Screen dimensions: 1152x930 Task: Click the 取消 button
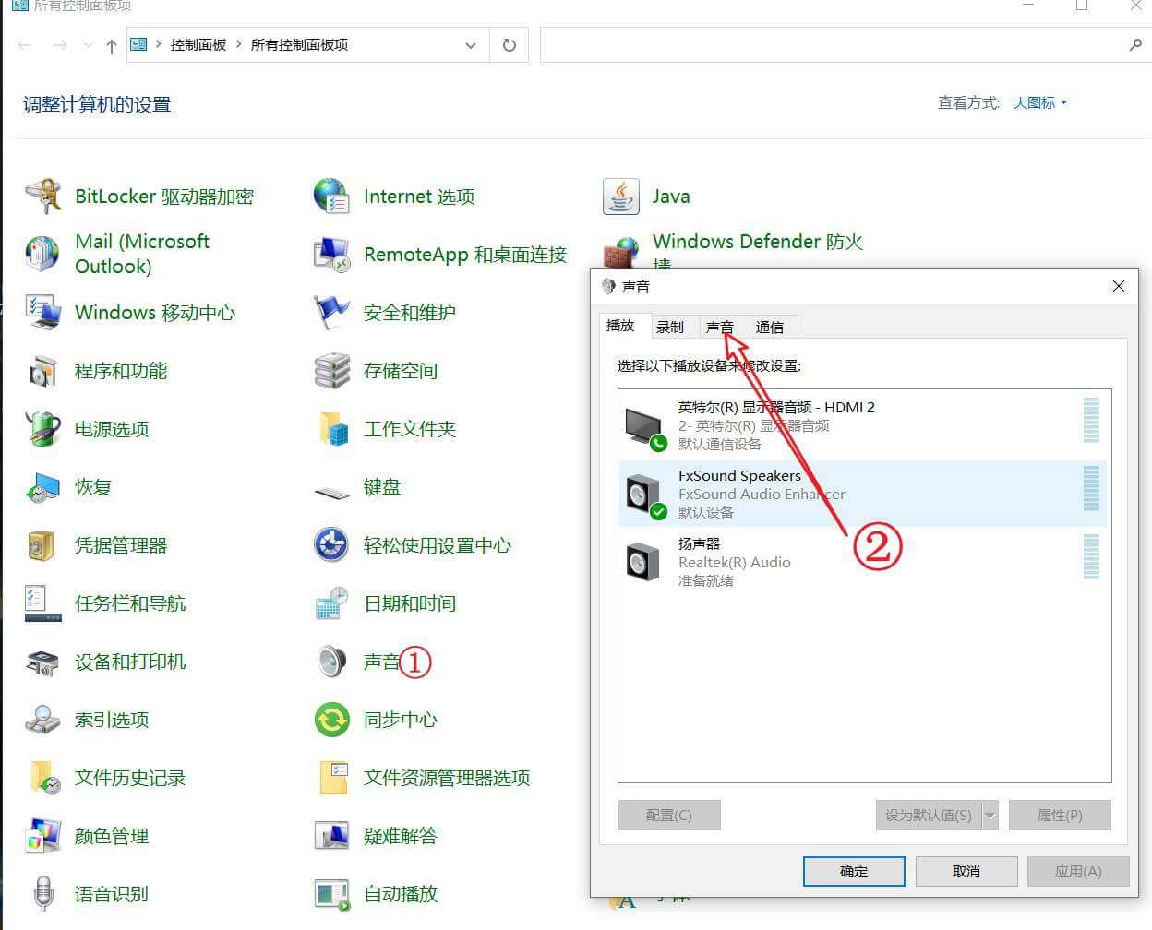[966, 871]
